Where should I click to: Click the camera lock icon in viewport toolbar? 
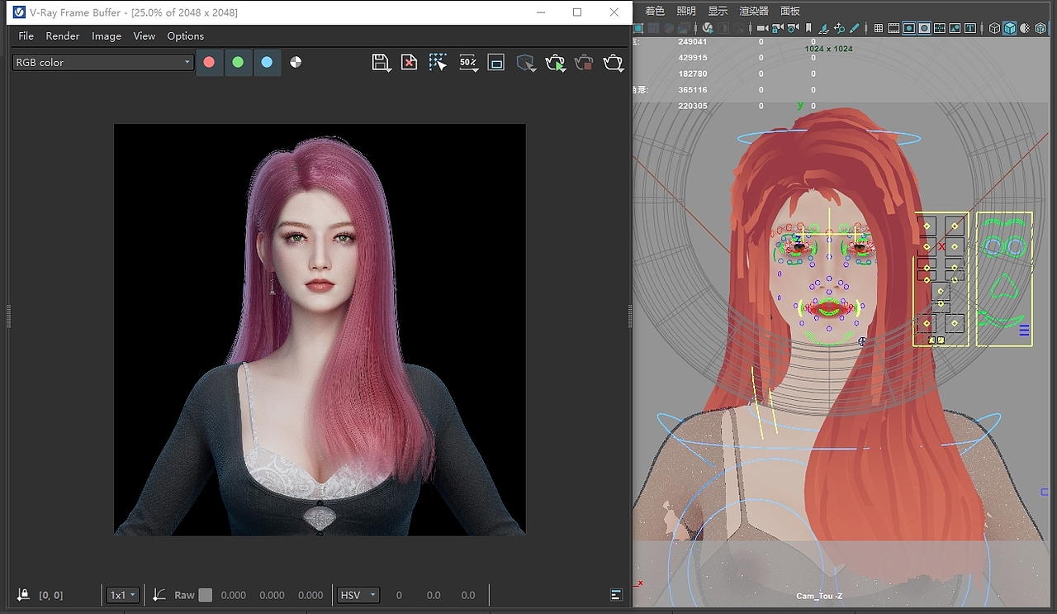tap(777, 28)
